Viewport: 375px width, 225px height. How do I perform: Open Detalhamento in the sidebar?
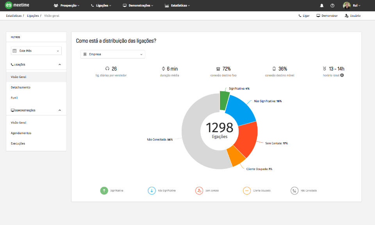point(21,87)
